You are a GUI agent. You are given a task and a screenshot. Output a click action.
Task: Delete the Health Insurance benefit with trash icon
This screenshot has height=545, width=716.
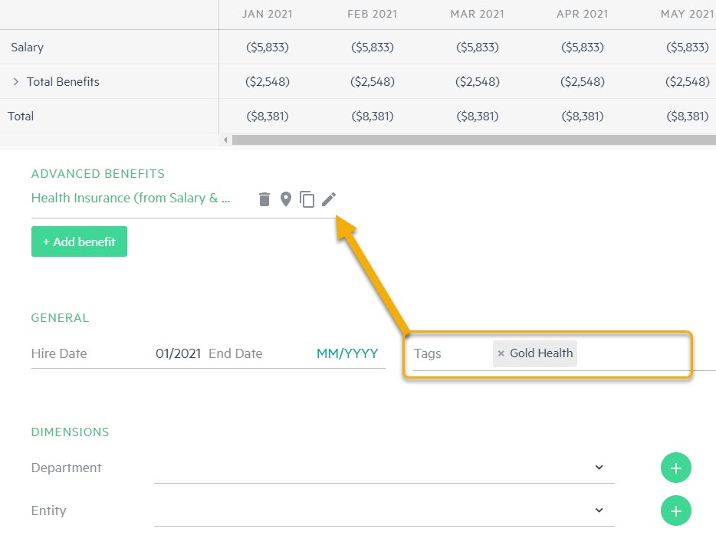(264, 199)
